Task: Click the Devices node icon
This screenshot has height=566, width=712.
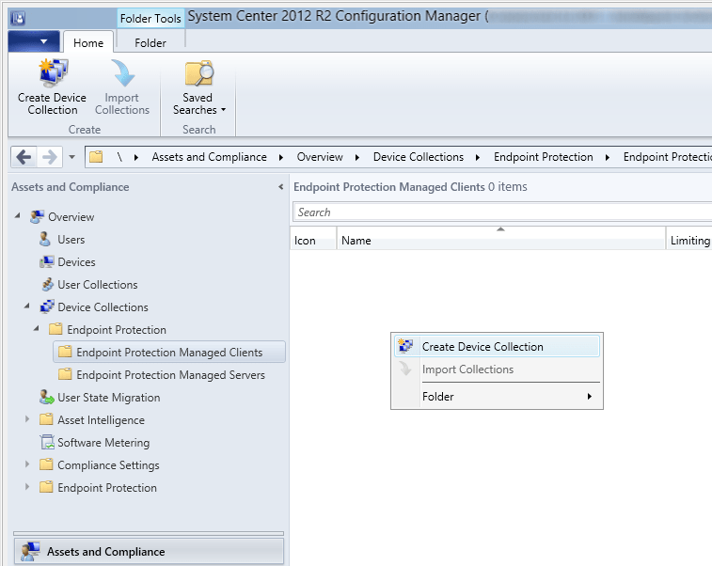Action: tap(47, 262)
